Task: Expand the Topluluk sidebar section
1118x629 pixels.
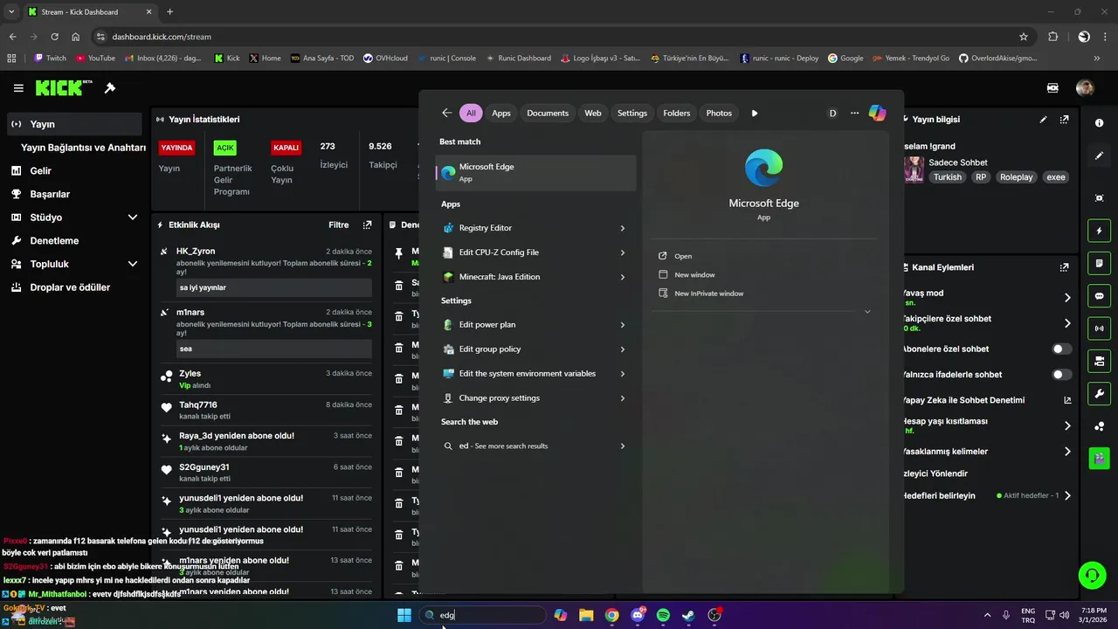Action: point(133,264)
